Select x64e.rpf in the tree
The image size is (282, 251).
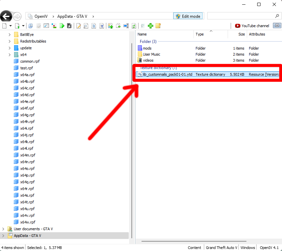pos(27,102)
